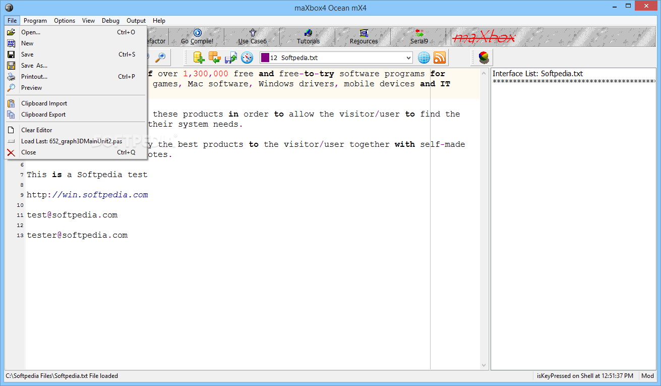Click the Clear Editor blank page icon

coord(11,130)
